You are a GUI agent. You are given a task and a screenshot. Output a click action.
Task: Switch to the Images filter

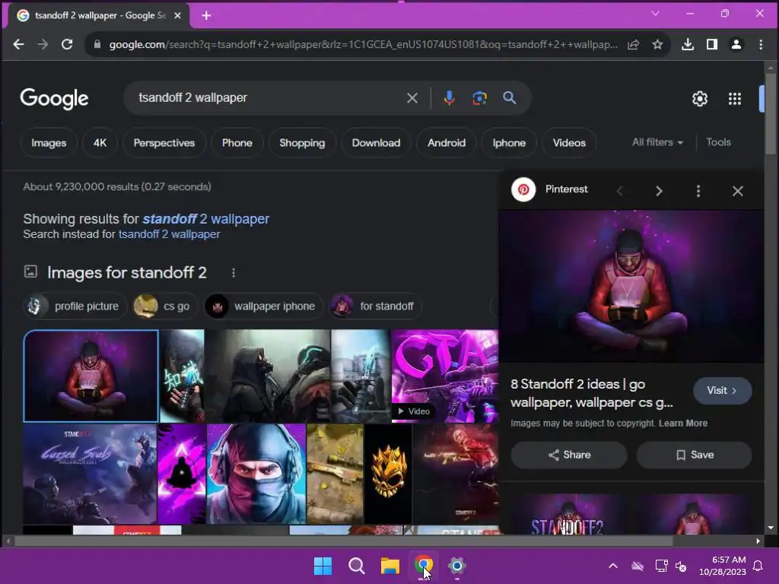click(x=49, y=142)
